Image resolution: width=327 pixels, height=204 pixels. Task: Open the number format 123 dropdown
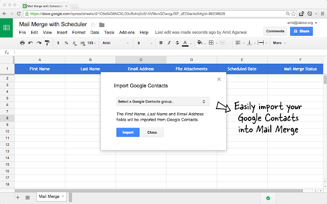(92, 43)
